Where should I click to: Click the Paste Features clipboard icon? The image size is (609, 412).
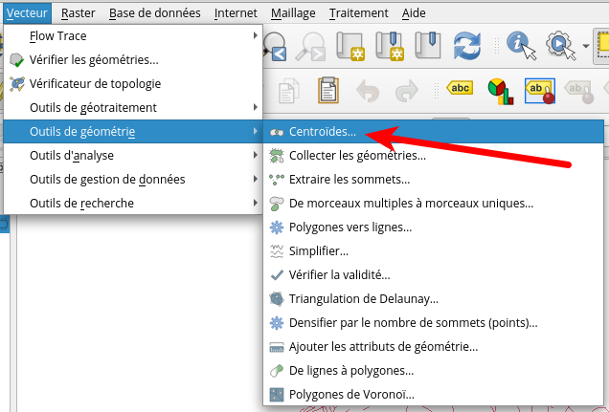328,90
